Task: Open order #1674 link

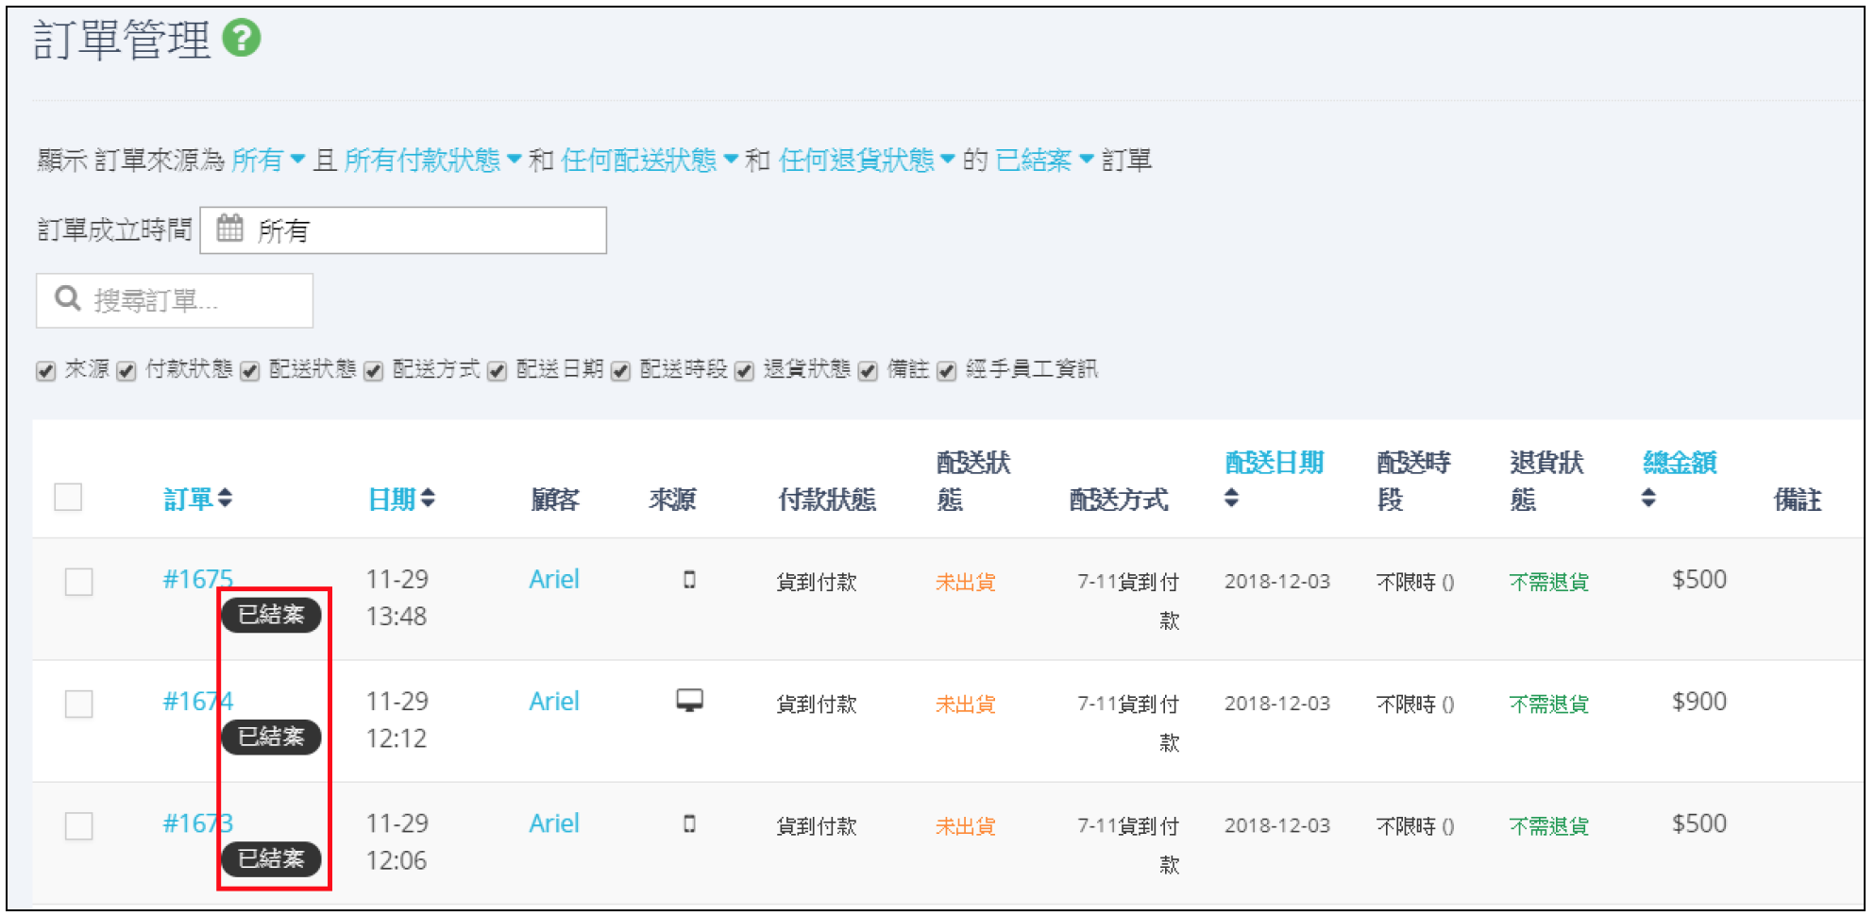Action: [x=197, y=701]
